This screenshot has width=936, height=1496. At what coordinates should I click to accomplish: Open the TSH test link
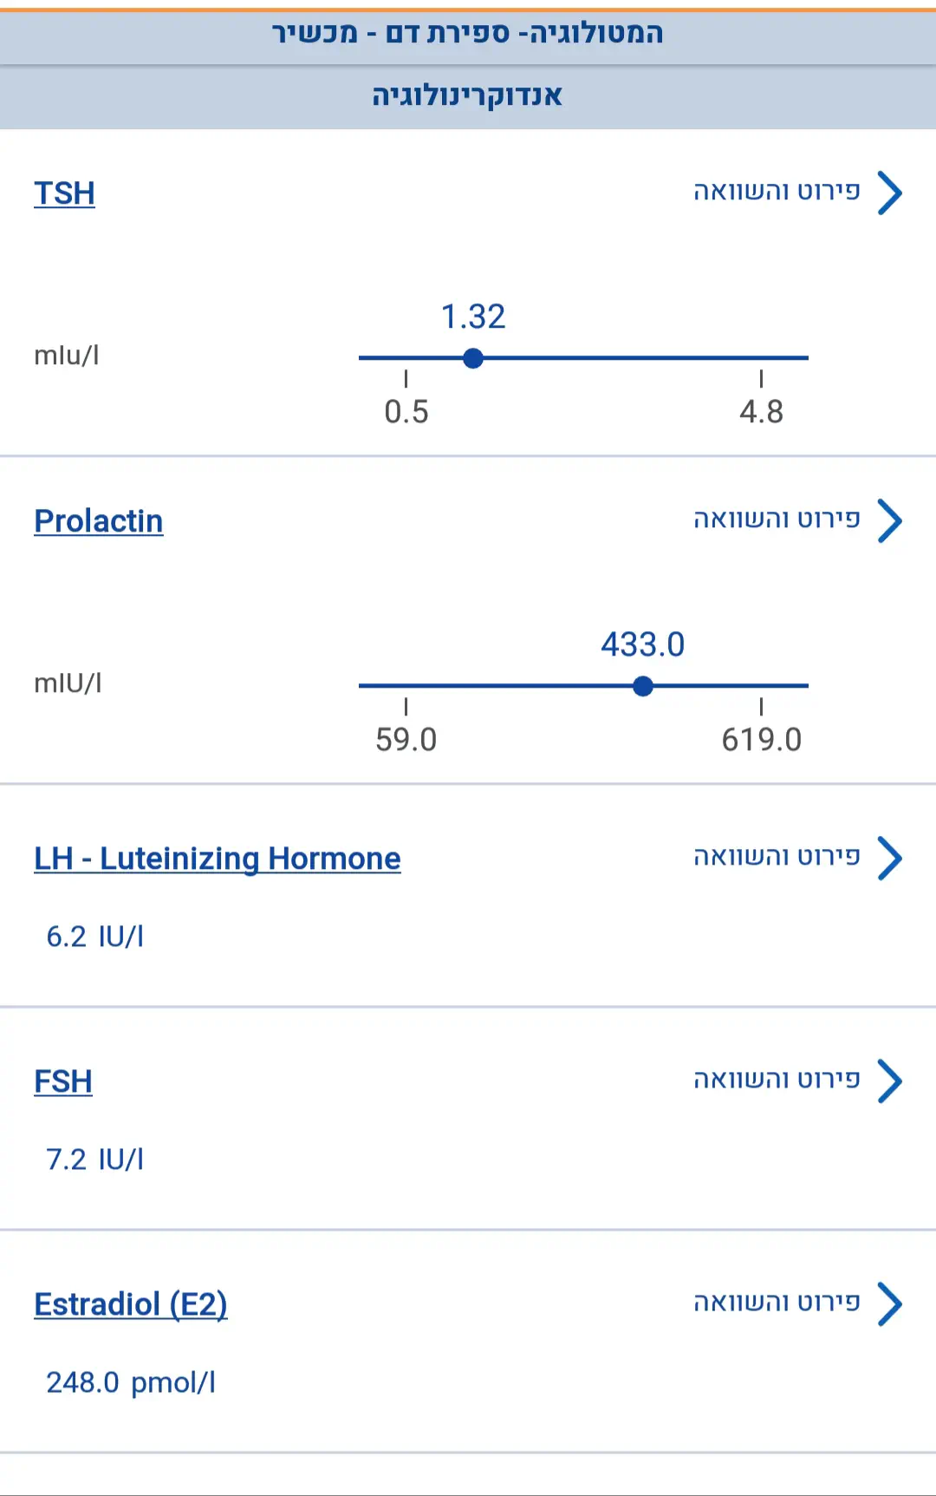click(x=64, y=193)
